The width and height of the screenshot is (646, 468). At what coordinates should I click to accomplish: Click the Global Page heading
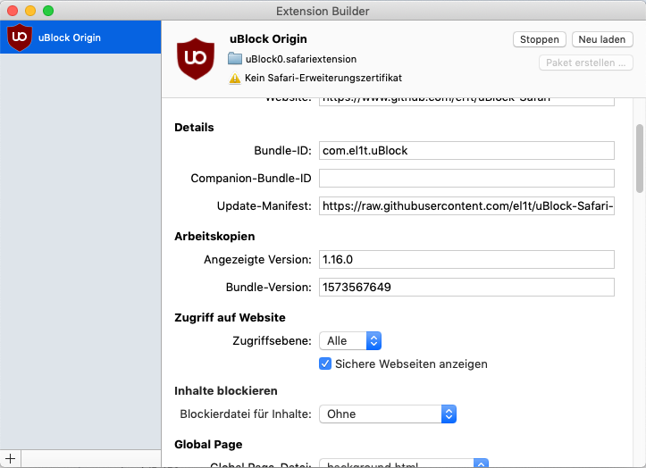pos(208,444)
